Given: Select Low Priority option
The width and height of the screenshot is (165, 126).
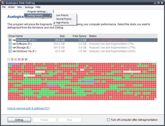Looking at the screenshot, I should click(x=62, y=15).
